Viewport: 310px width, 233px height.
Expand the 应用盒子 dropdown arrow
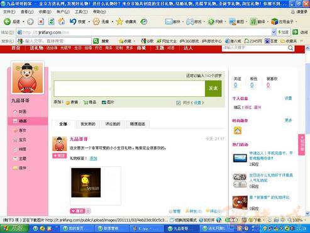click(296, 22)
